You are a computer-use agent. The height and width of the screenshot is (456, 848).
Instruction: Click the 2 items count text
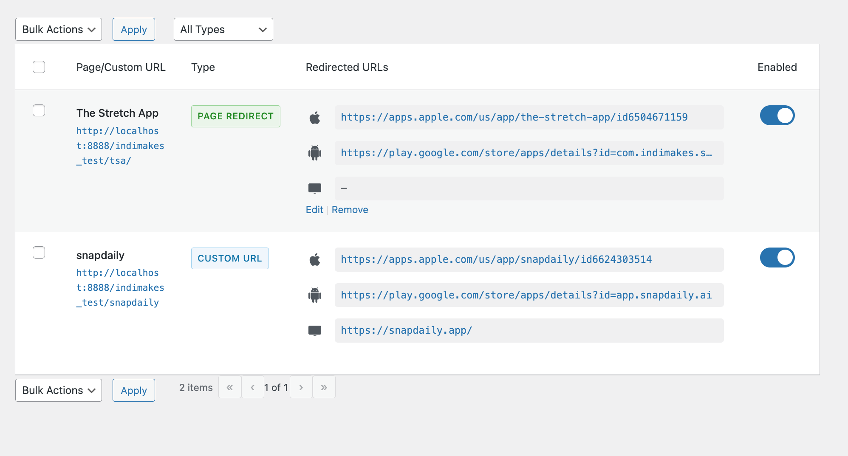point(196,388)
